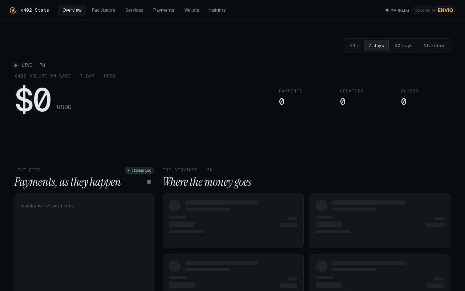Viewport: 465px width, 291px height.
Task: Click the 'Payments, as they happen' heading
Action: [x=68, y=182]
